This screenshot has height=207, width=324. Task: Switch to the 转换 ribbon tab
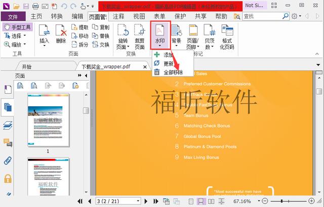(x=57, y=16)
